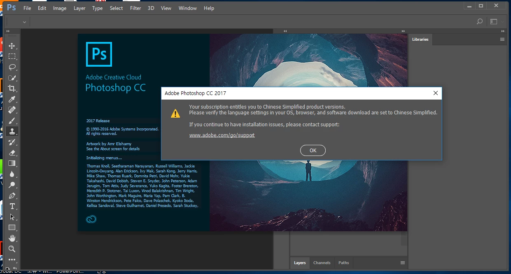This screenshot has height=274, width=511.
Task: Click the Creative Cloud logo on splash
Action: [91, 219]
